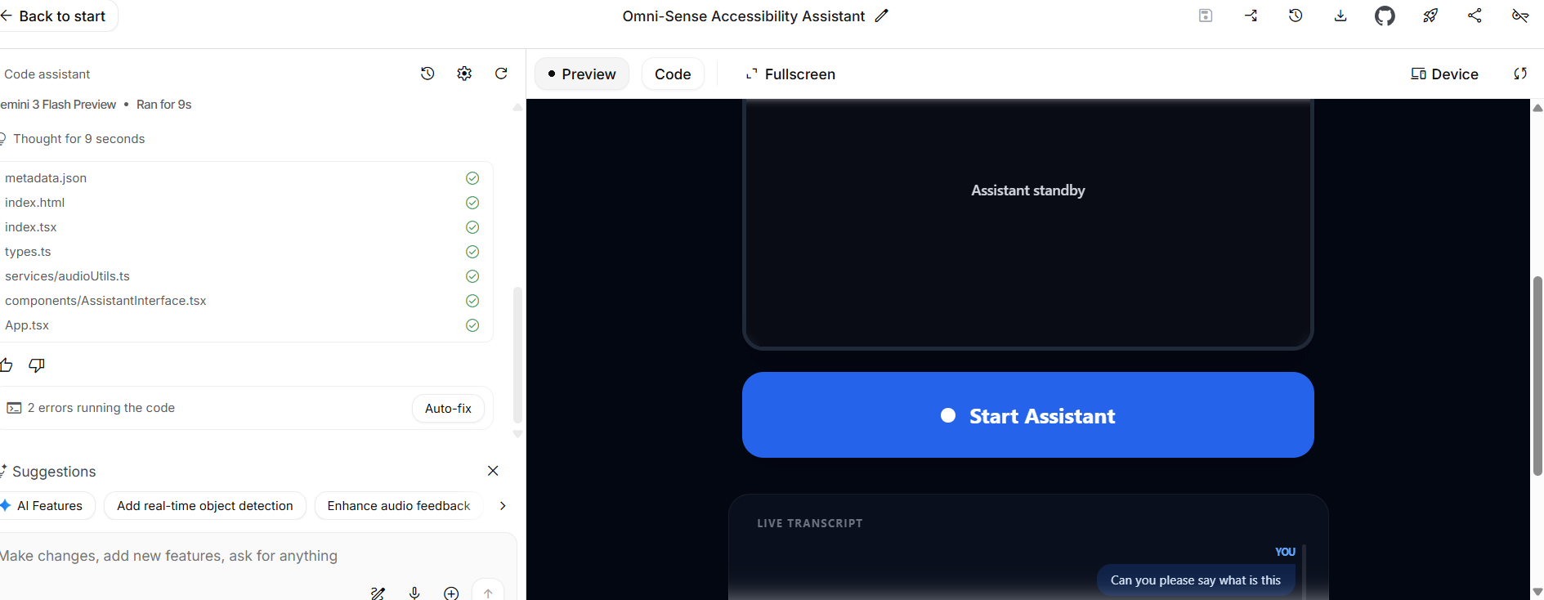Open types.ts file row

pyautogui.click(x=242, y=252)
